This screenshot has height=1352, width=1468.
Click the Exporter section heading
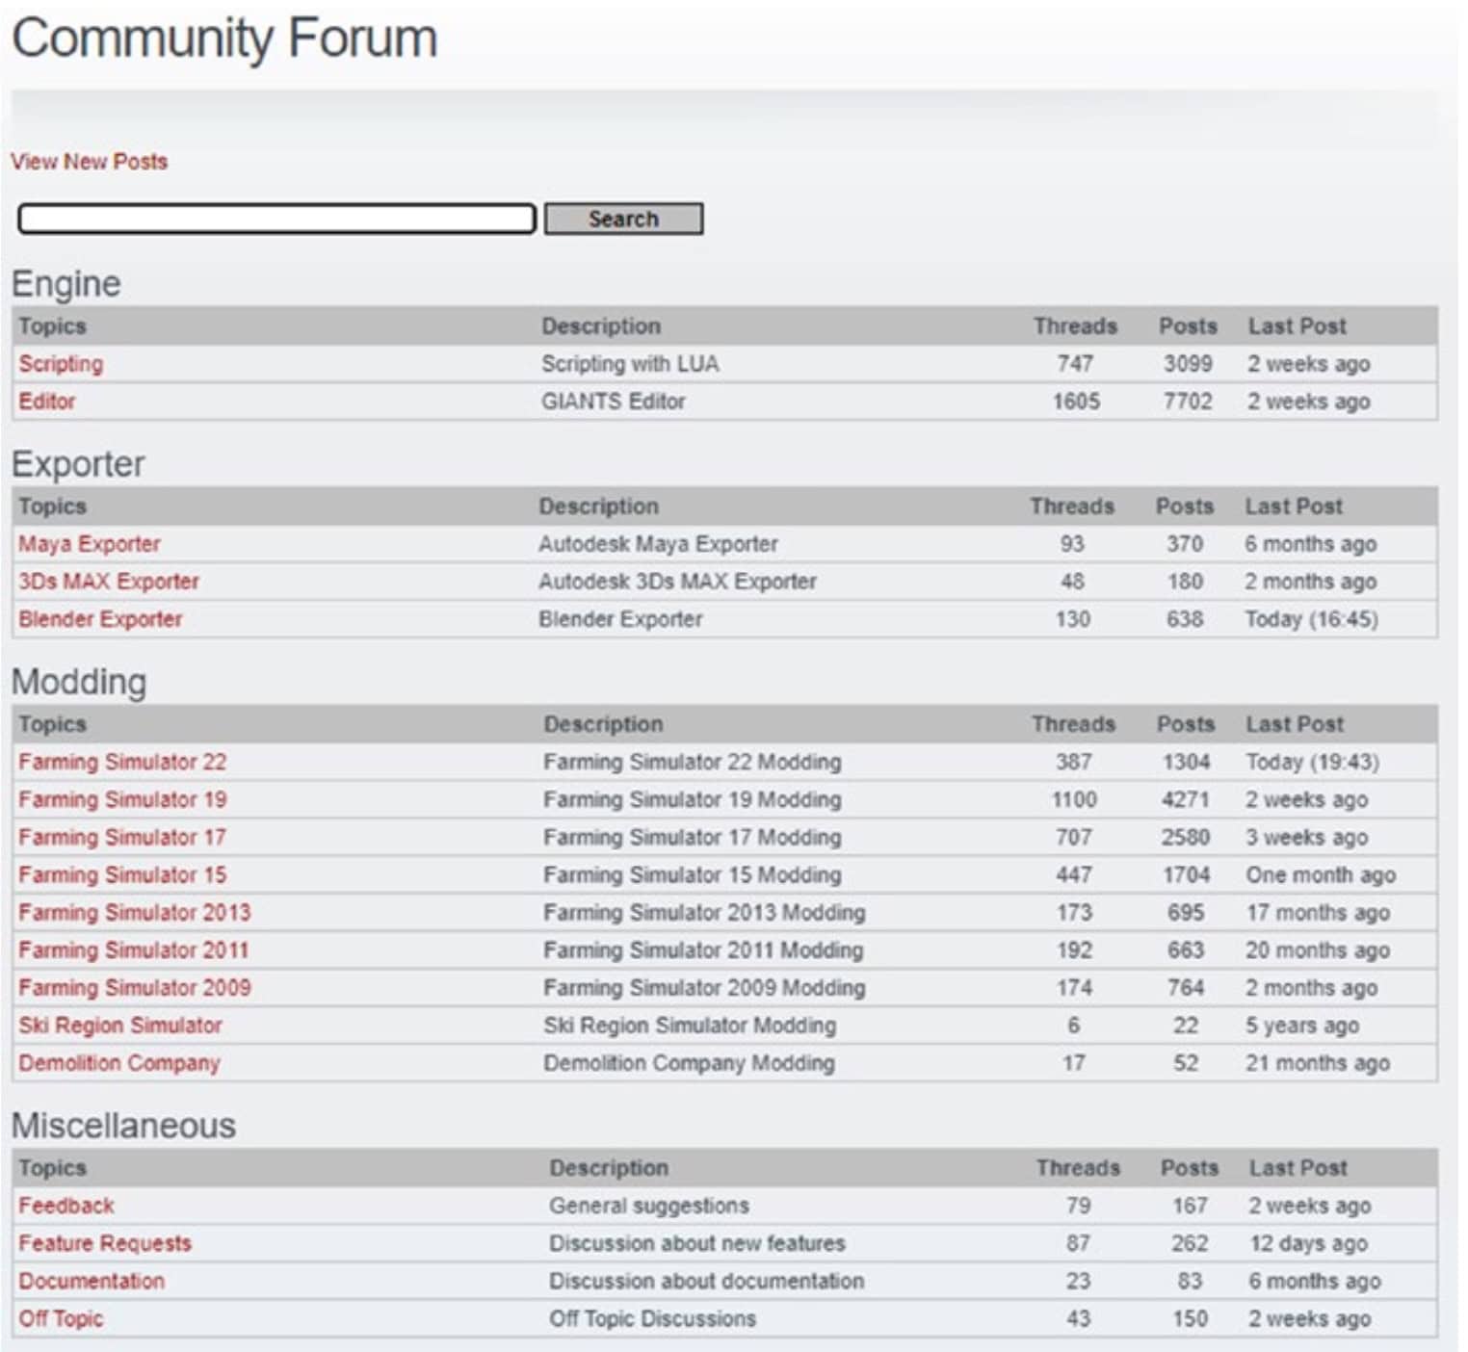[x=78, y=464]
